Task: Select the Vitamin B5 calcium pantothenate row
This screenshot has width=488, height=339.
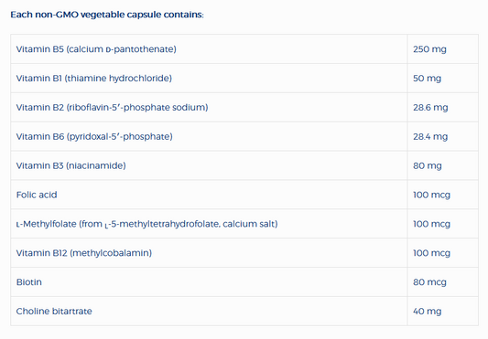Action: (x=244, y=49)
